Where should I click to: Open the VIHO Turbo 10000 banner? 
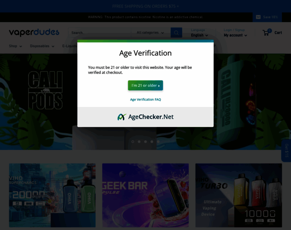coord(239,195)
